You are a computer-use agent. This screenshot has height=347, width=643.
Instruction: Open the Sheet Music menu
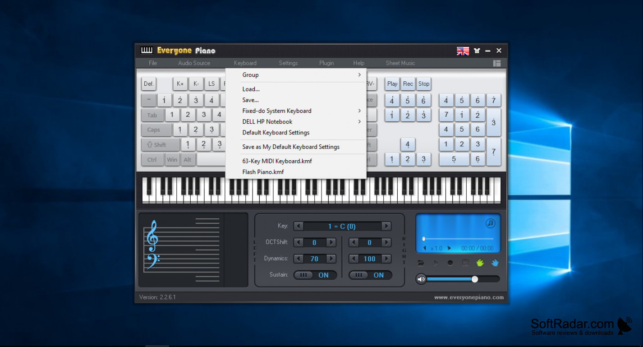click(x=400, y=63)
